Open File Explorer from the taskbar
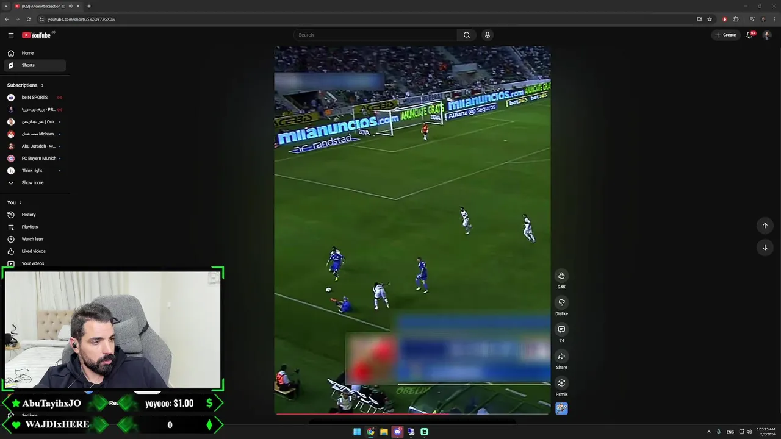 [384, 432]
